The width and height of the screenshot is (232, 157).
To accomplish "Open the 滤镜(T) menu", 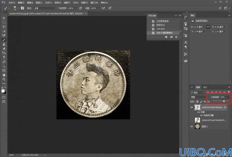I will 67,3.
